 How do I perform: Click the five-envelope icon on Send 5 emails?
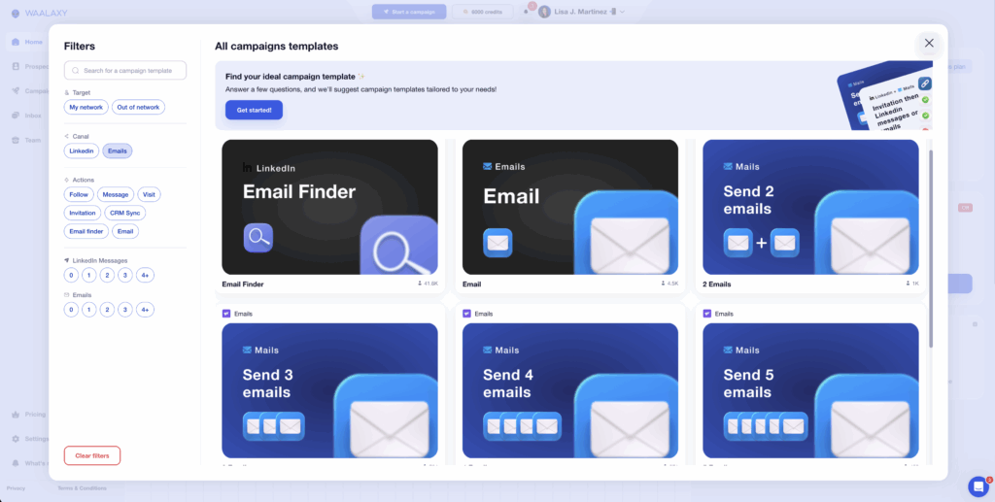(766, 426)
